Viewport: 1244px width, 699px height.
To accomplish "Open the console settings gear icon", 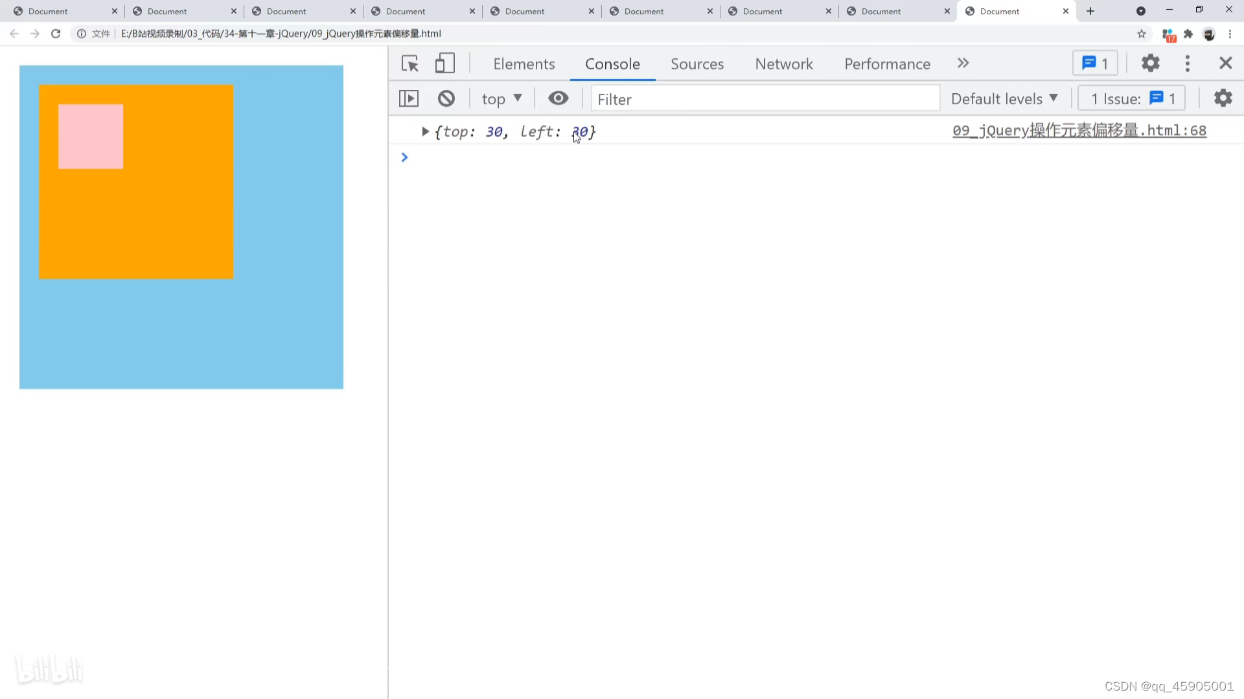I will 1223,98.
